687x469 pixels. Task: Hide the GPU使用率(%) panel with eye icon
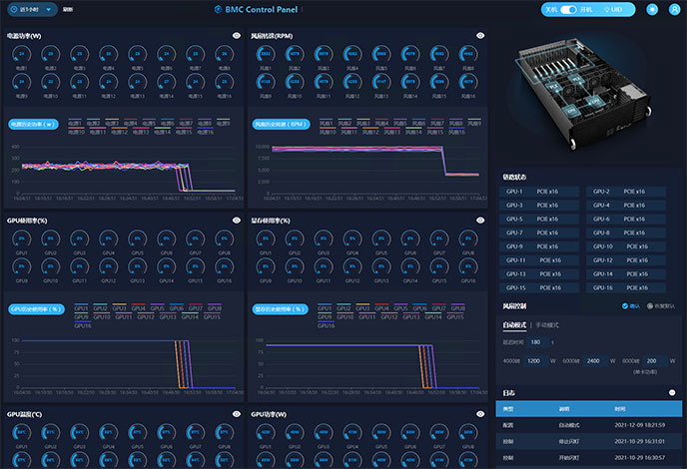point(237,221)
